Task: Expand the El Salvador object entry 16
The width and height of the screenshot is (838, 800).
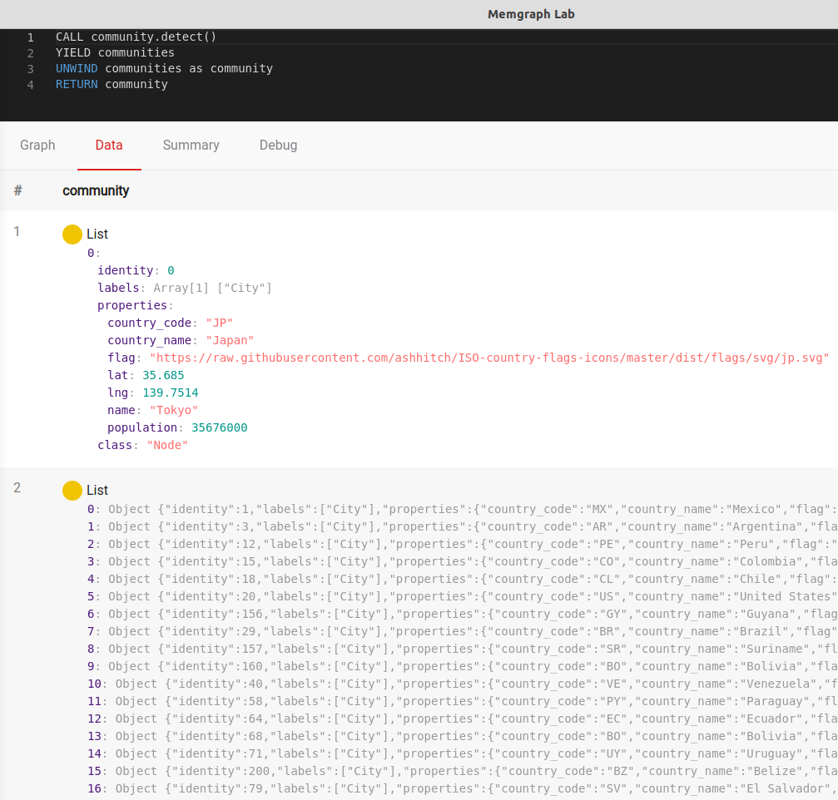Action: point(463,789)
